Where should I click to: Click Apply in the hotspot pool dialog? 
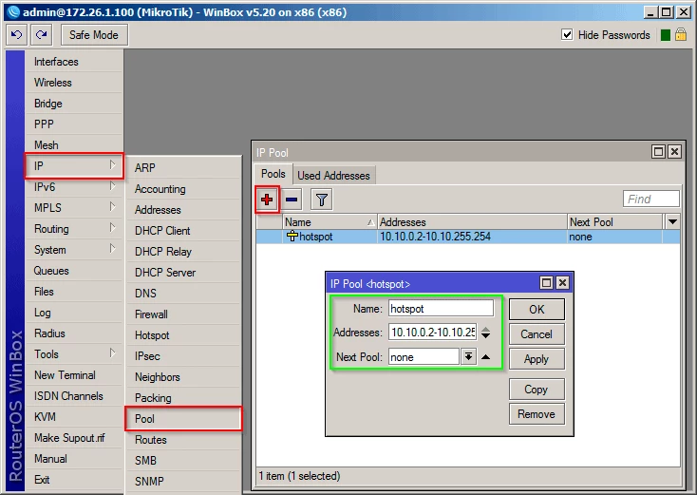click(x=537, y=359)
